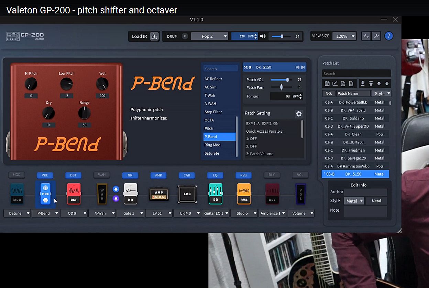Click the import patch file icon
Screen dimensions: 429x288
click(x=343, y=84)
